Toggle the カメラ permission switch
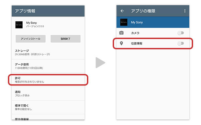 180,33
